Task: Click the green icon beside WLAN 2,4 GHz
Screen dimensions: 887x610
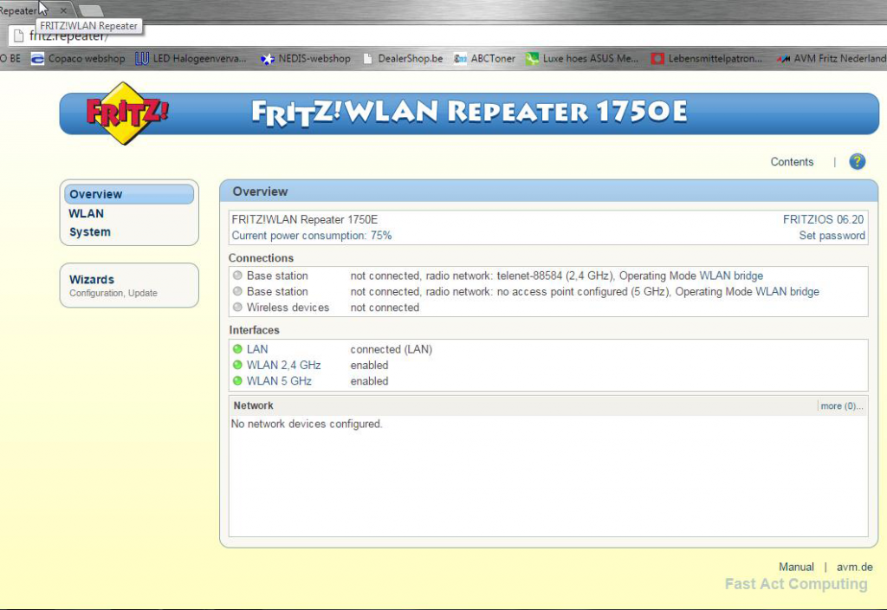Action: tap(237, 365)
